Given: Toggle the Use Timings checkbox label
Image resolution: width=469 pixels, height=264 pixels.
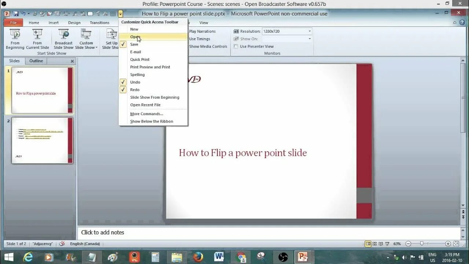Looking at the screenshot, I should (x=199, y=39).
